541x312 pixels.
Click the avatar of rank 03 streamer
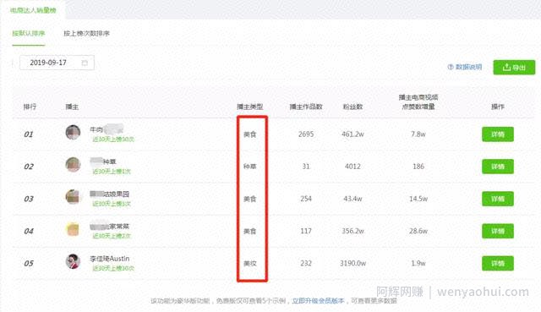point(73,197)
